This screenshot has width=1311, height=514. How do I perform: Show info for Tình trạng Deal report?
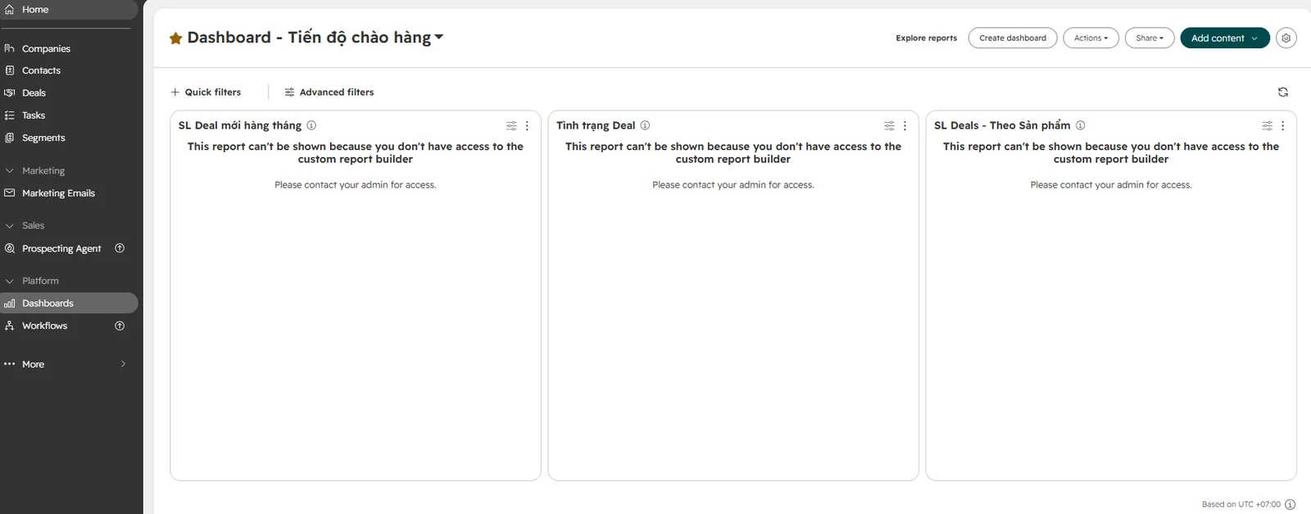click(x=645, y=125)
